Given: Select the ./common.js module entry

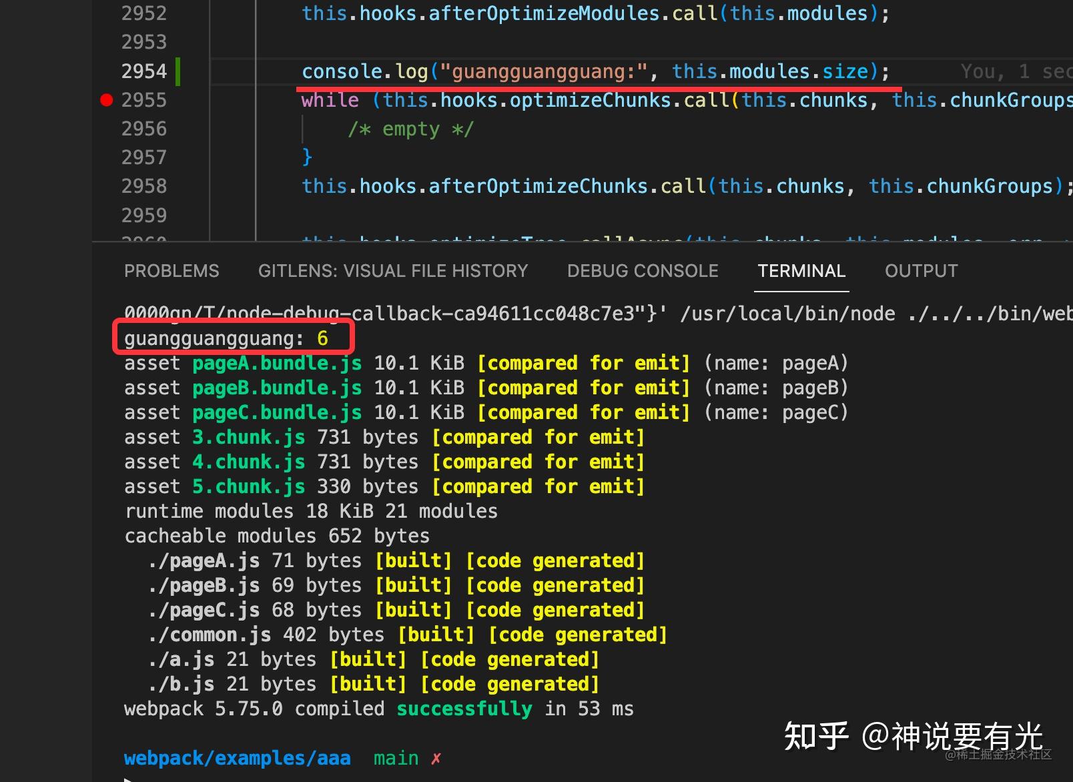Looking at the screenshot, I should [x=208, y=634].
